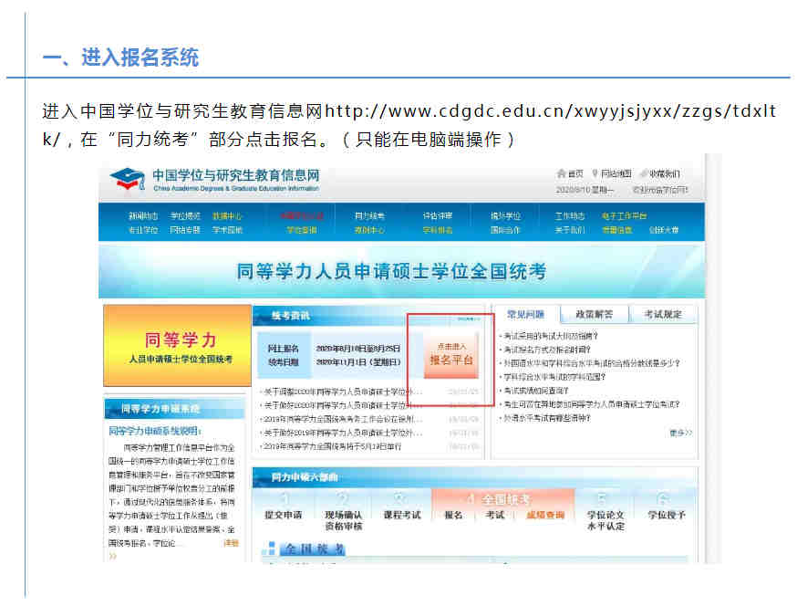797x606 pixels.
Task: Open 数据中心 in the navigation bar
Action: pos(227,215)
